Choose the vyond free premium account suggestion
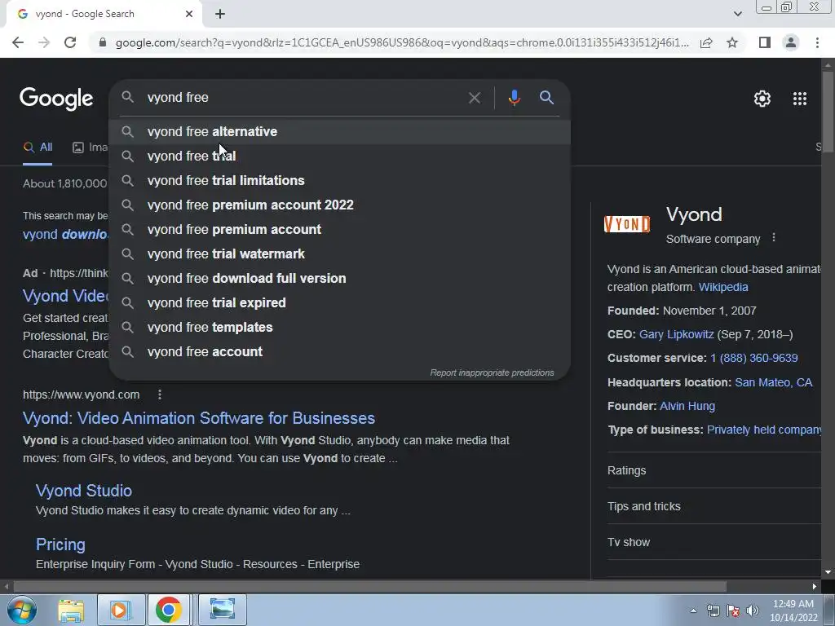 pyautogui.click(x=340, y=229)
